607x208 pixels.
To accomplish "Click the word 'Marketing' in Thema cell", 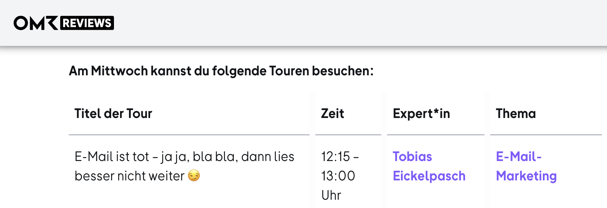I will pyautogui.click(x=526, y=176).
